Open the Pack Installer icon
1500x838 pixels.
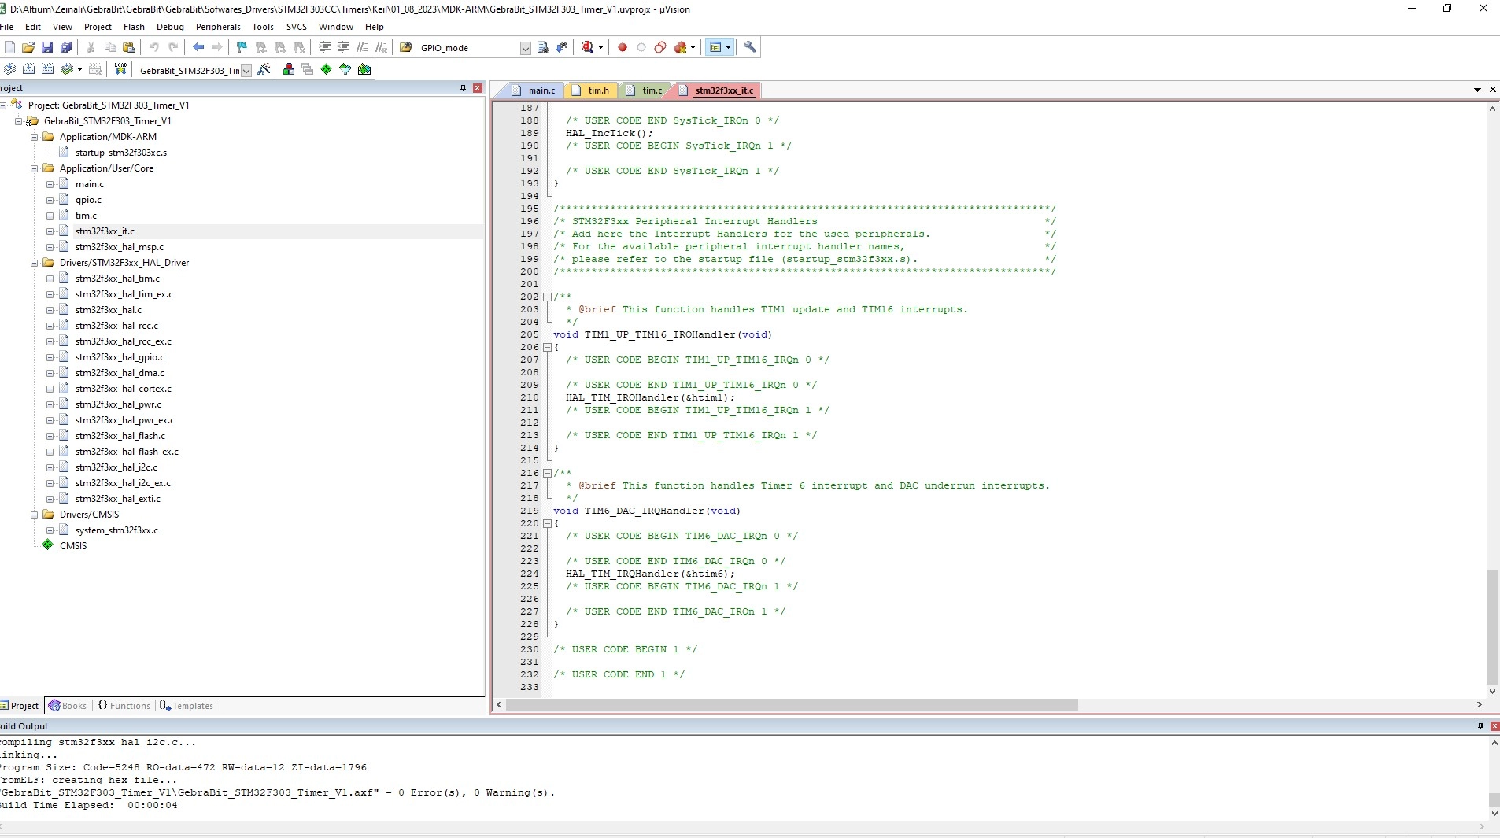tap(364, 69)
